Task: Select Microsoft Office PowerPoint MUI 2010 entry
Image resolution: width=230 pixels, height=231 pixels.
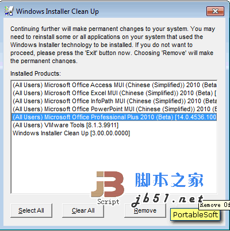Action: pos(114,109)
